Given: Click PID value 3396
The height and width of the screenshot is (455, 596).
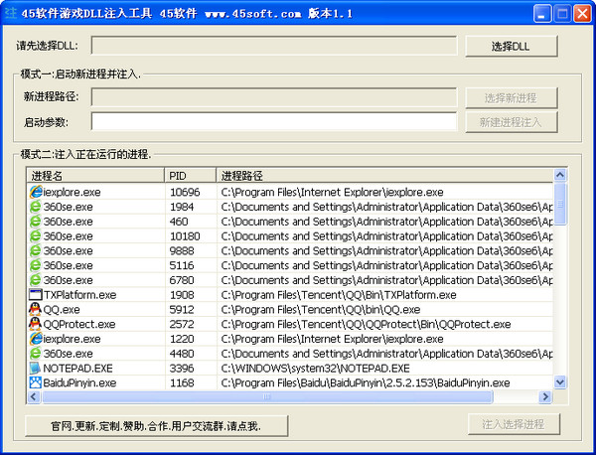Looking at the screenshot, I should coord(182,369).
